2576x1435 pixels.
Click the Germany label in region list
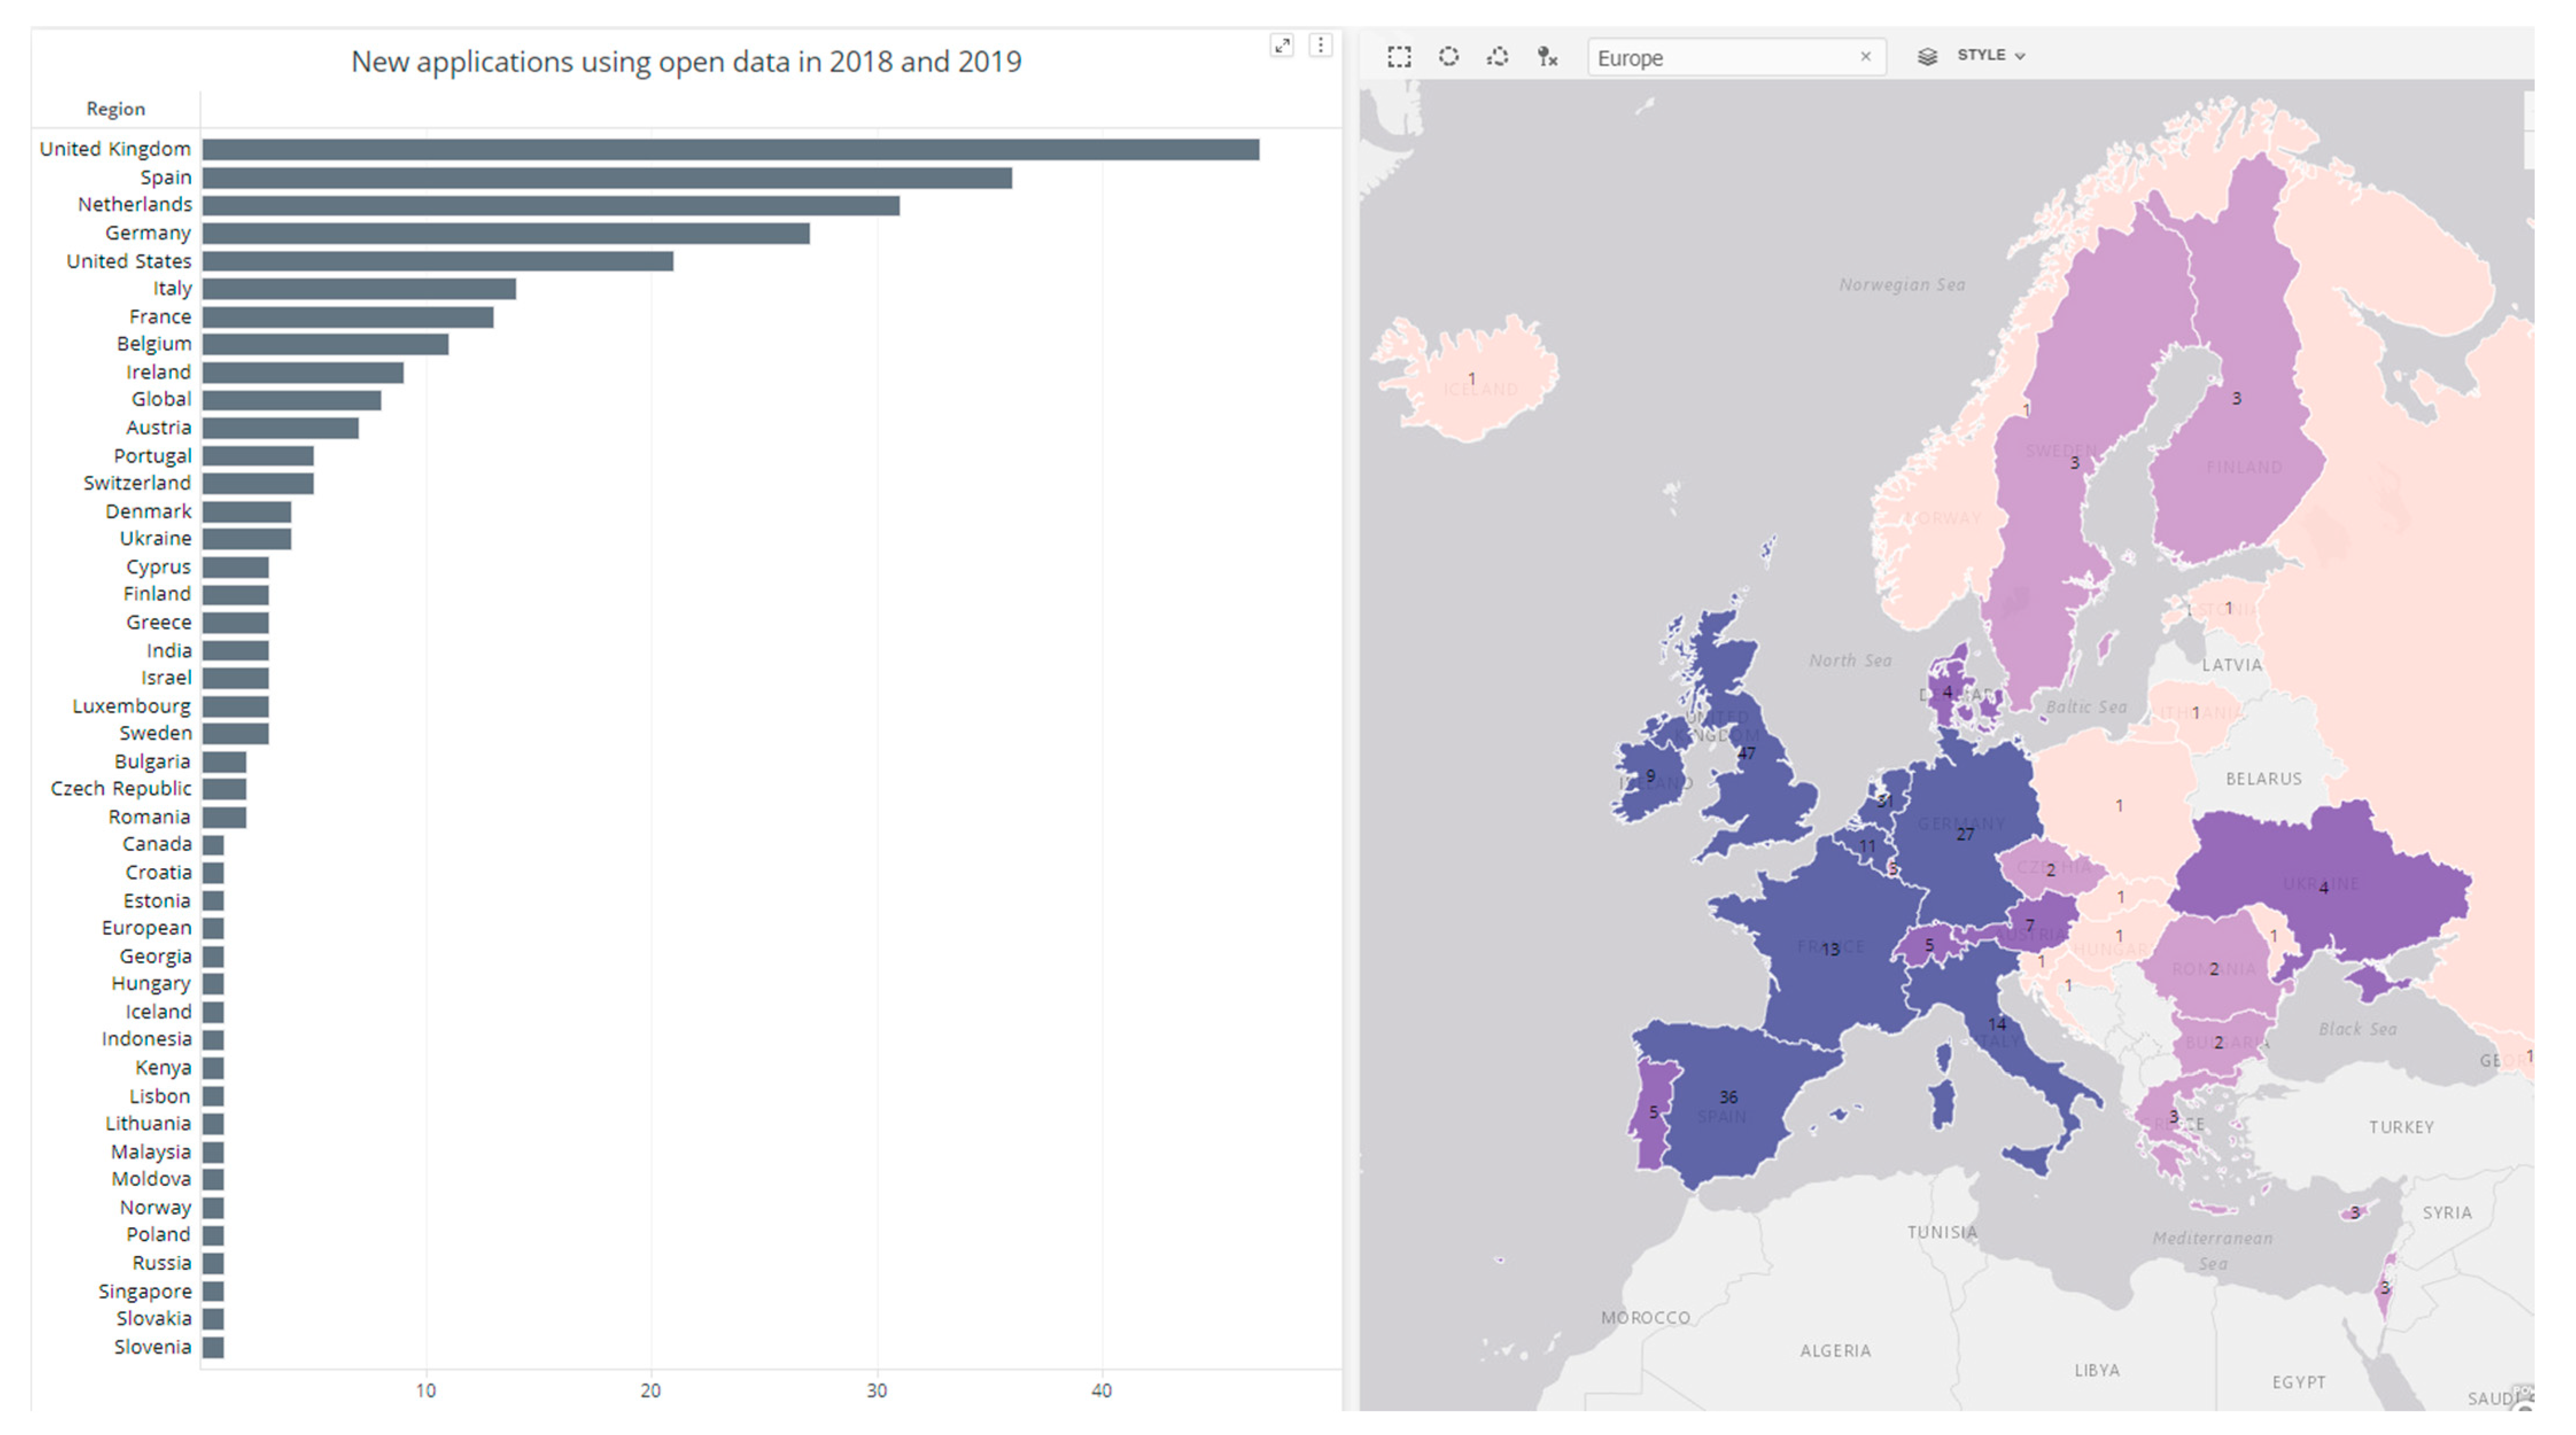click(x=147, y=233)
